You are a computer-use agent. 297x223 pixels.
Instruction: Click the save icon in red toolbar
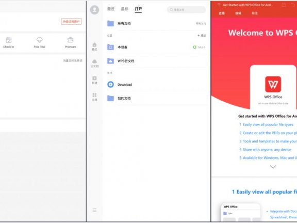click(x=284, y=5)
